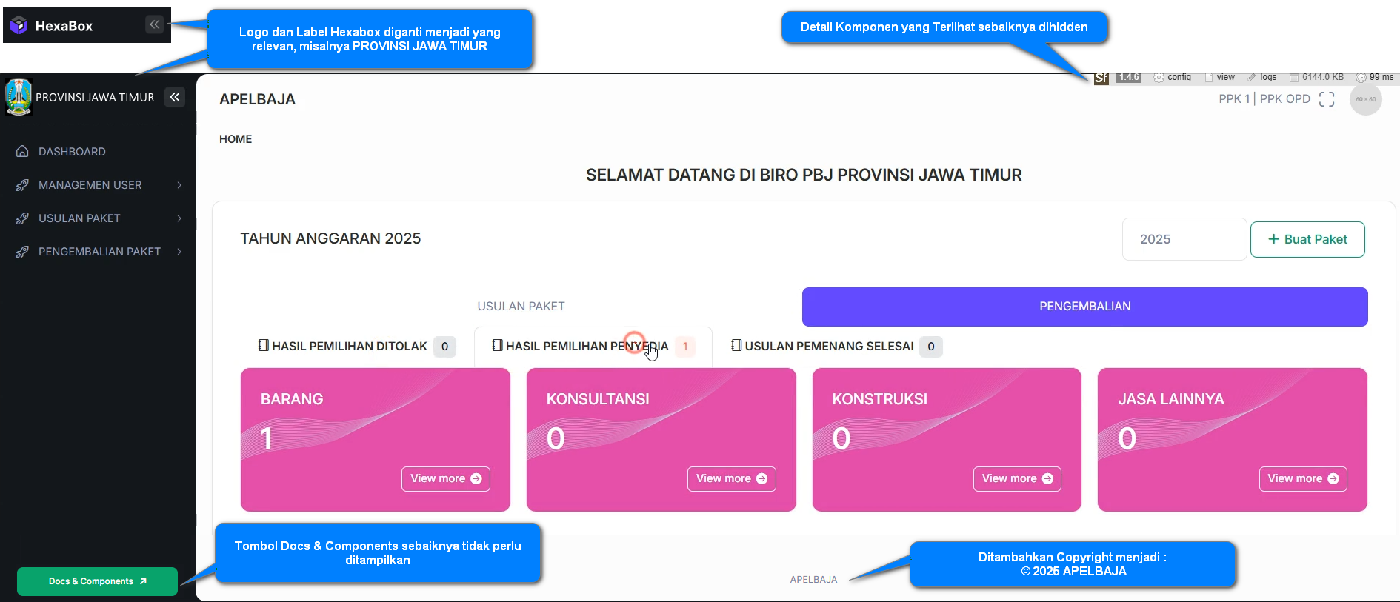Open view in the debug toolbar
Image resolution: width=1400 pixels, height=602 pixels.
(x=1220, y=77)
